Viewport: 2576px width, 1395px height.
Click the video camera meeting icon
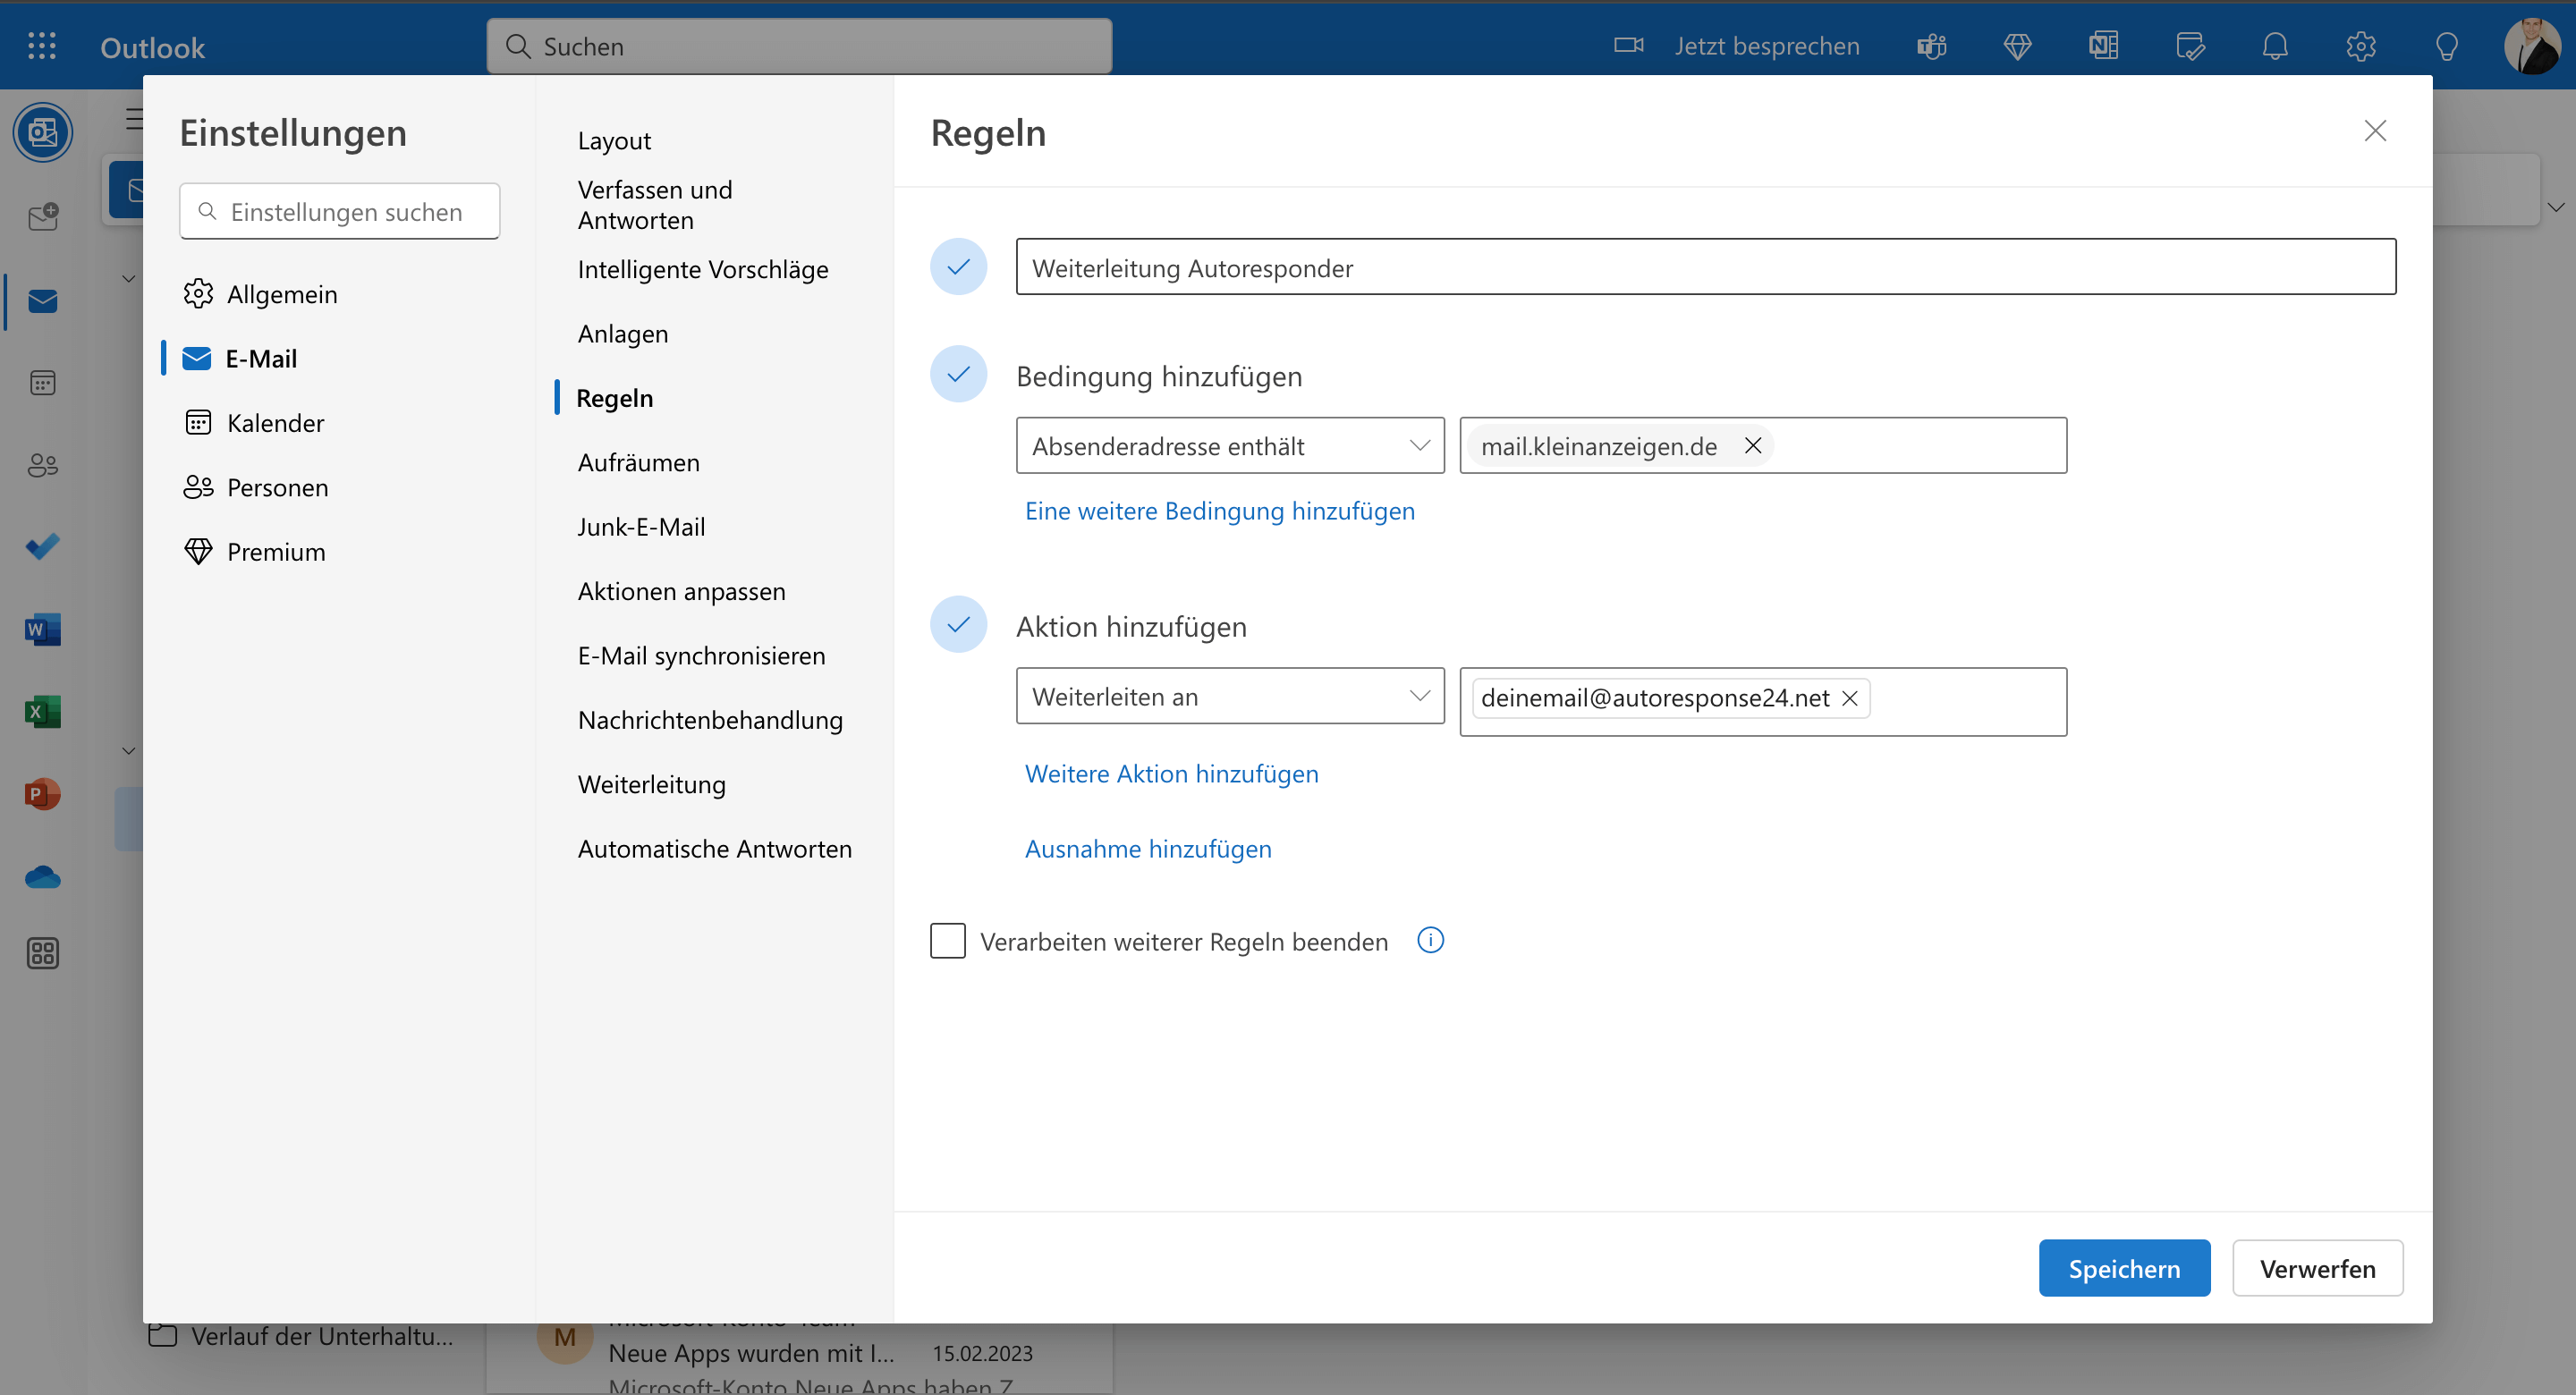(x=1628, y=45)
